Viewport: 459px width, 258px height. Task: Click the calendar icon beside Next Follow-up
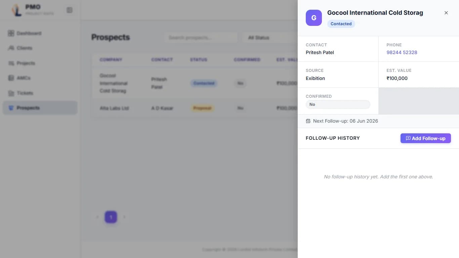(x=308, y=121)
